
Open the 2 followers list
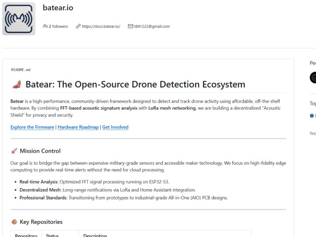(58, 26)
